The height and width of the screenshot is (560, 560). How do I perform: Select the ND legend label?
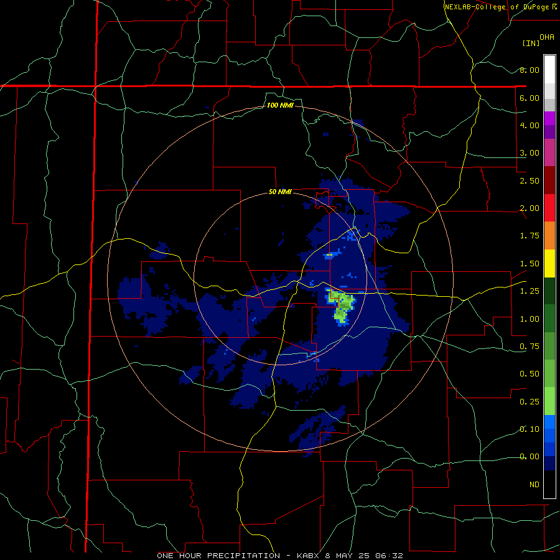[534, 485]
